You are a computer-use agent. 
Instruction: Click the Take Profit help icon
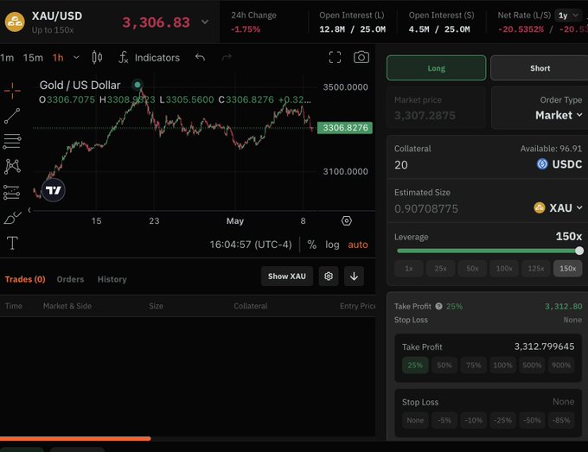[438, 306]
